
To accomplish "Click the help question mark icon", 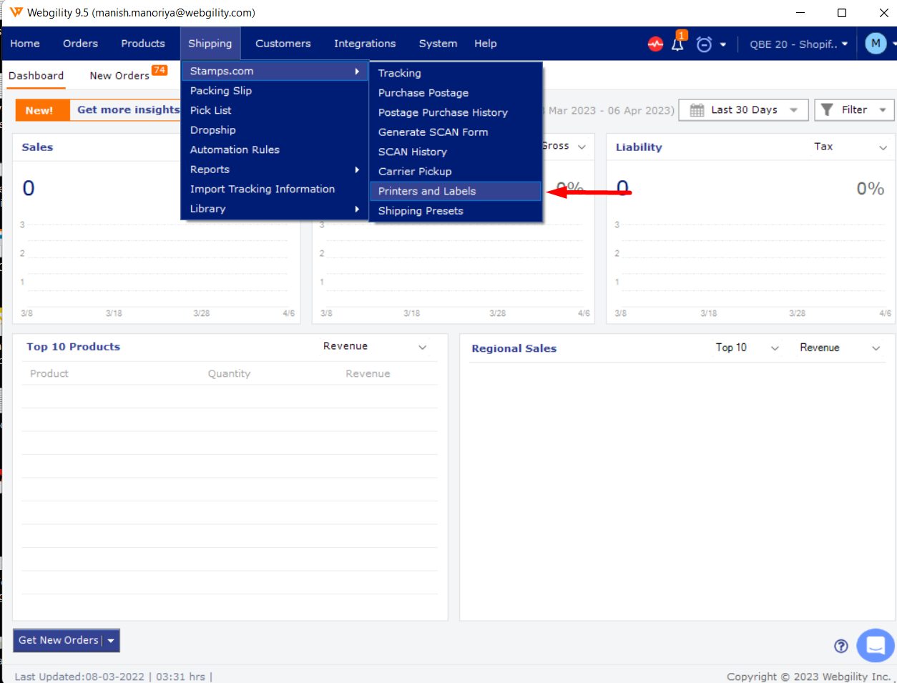I will 841,646.
